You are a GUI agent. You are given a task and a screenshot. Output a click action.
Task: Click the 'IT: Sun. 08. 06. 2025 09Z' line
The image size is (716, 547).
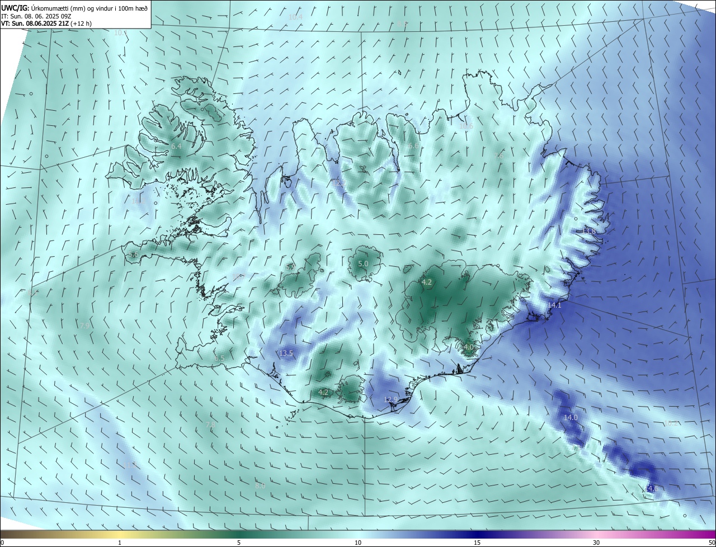(36, 16)
